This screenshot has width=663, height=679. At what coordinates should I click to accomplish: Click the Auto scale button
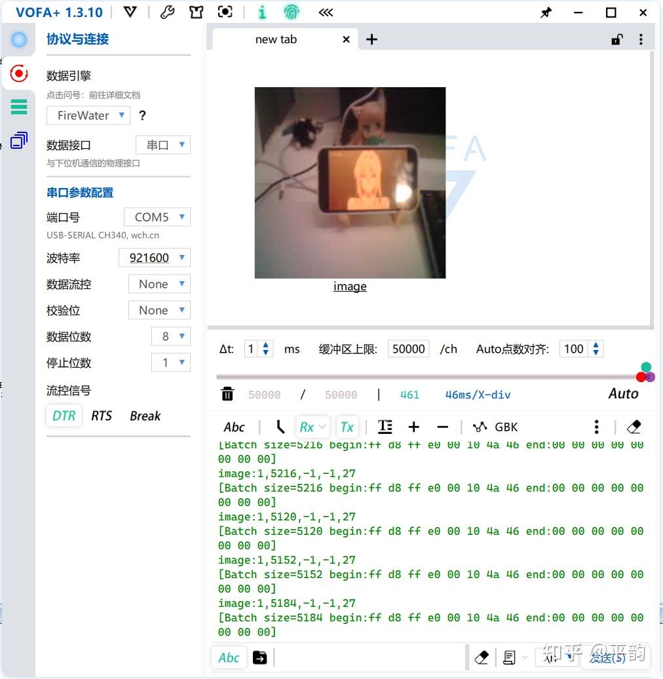pyautogui.click(x=623, y=394)
